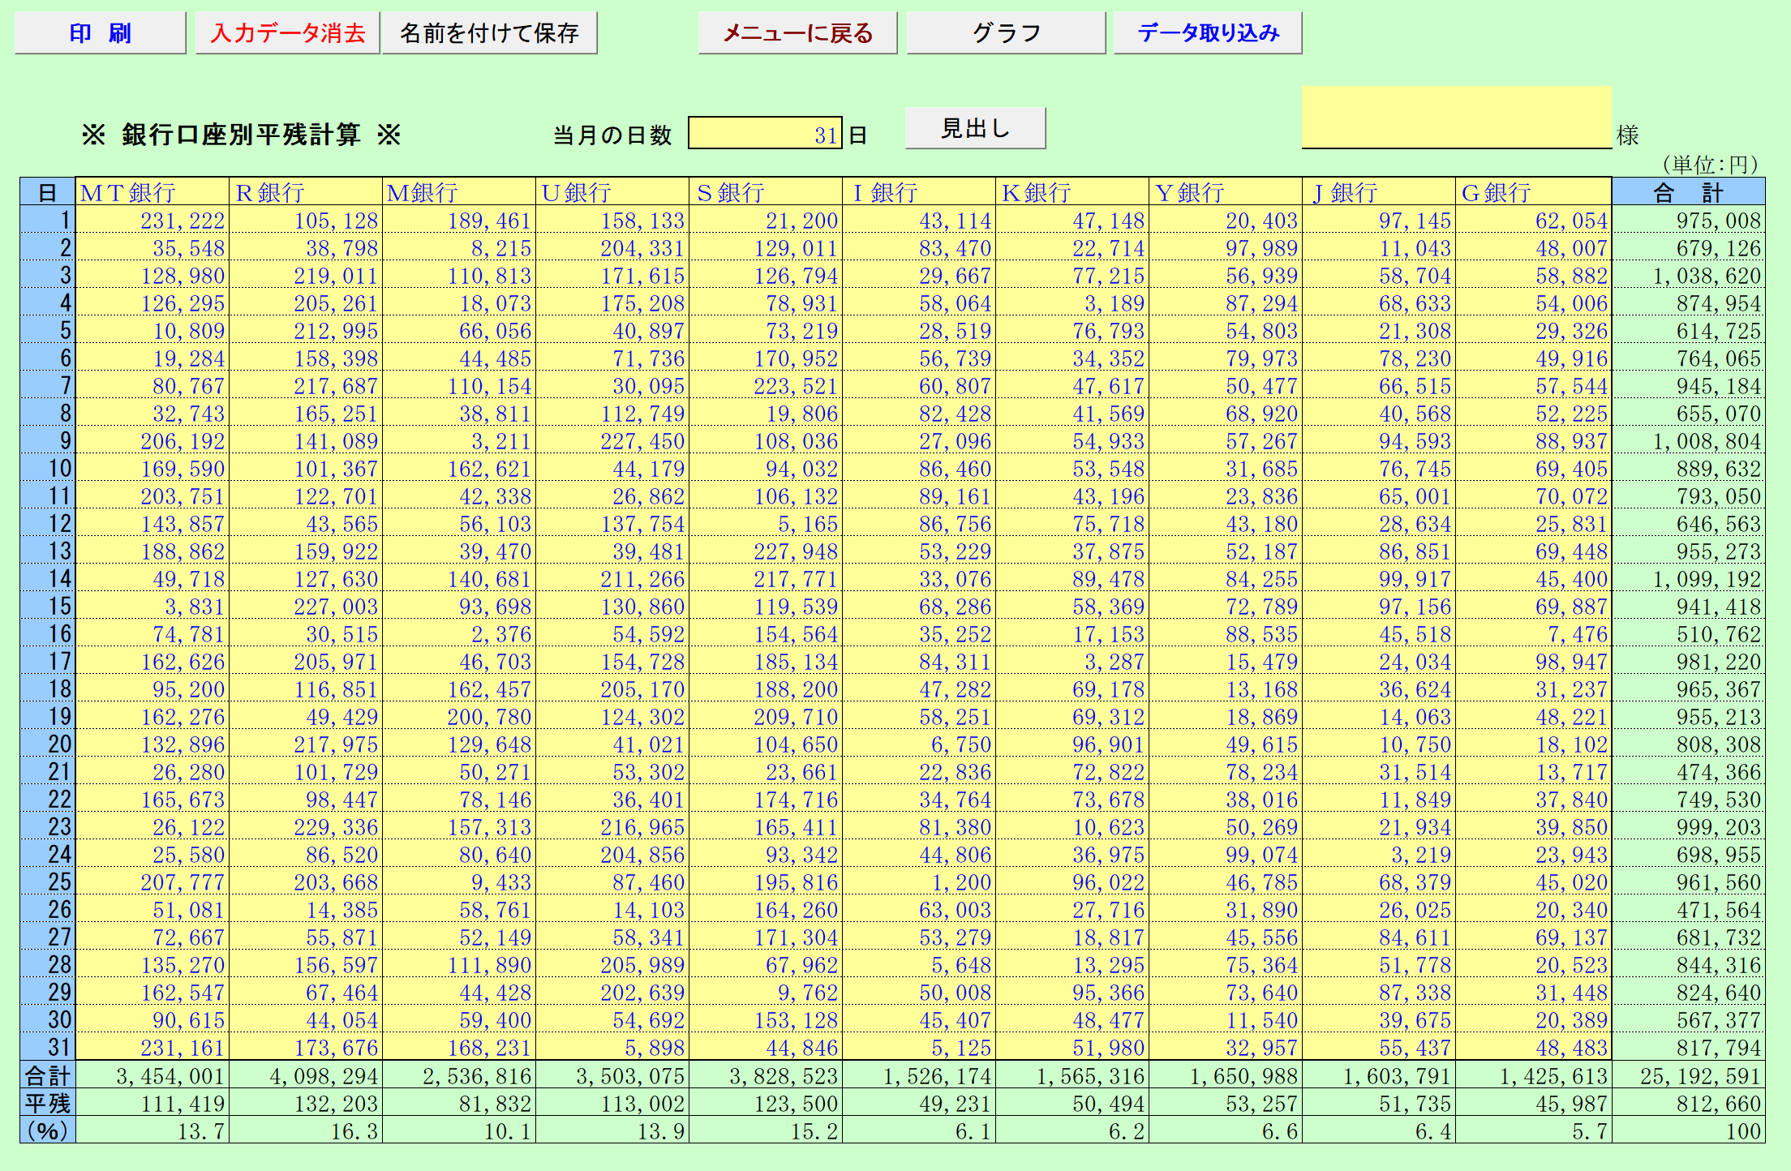
Task: Clear input data with 入力データ消去
Action: pyautogui.click(x=288, y=33)
